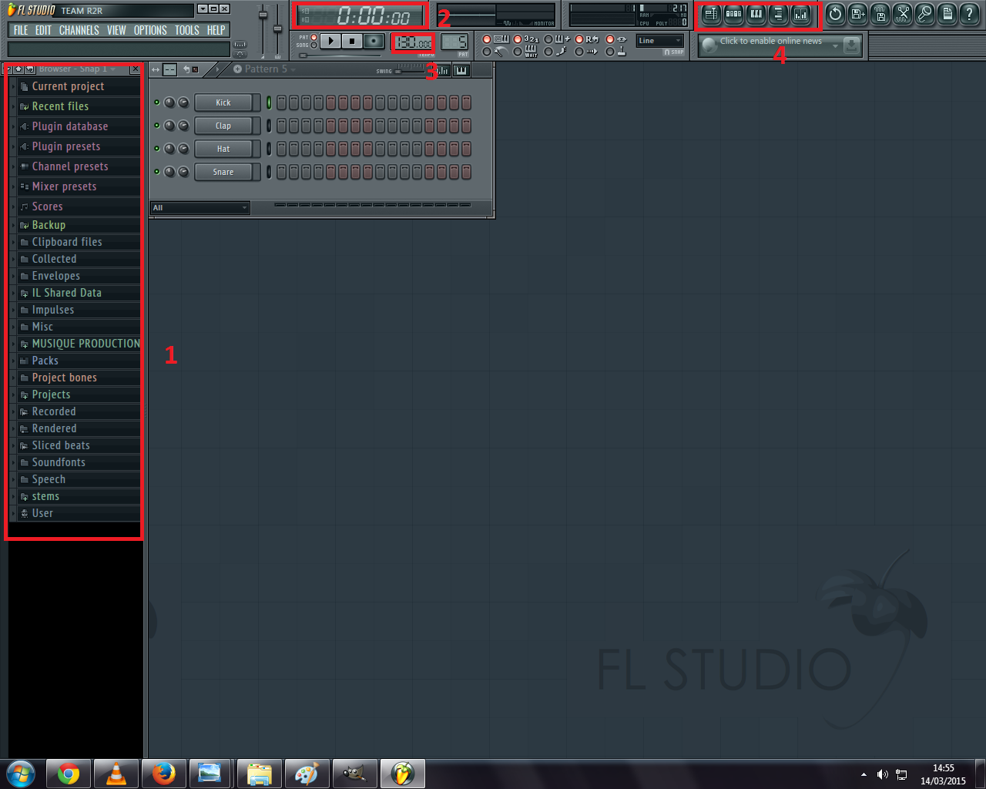Click the Undo history circular-arrow icon
Screen dimensions: 986x789
(835, 14)
